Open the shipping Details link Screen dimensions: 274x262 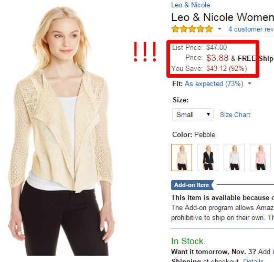click(253, 260)
